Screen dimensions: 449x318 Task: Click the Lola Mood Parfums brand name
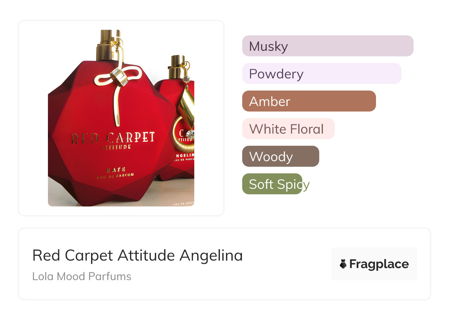pyautogui.click(x=82, y=276)
